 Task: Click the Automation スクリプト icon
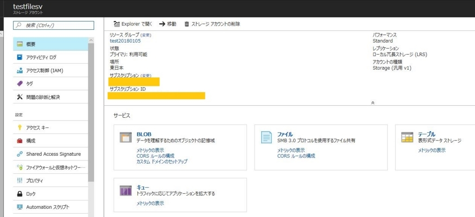click(20, 207)
